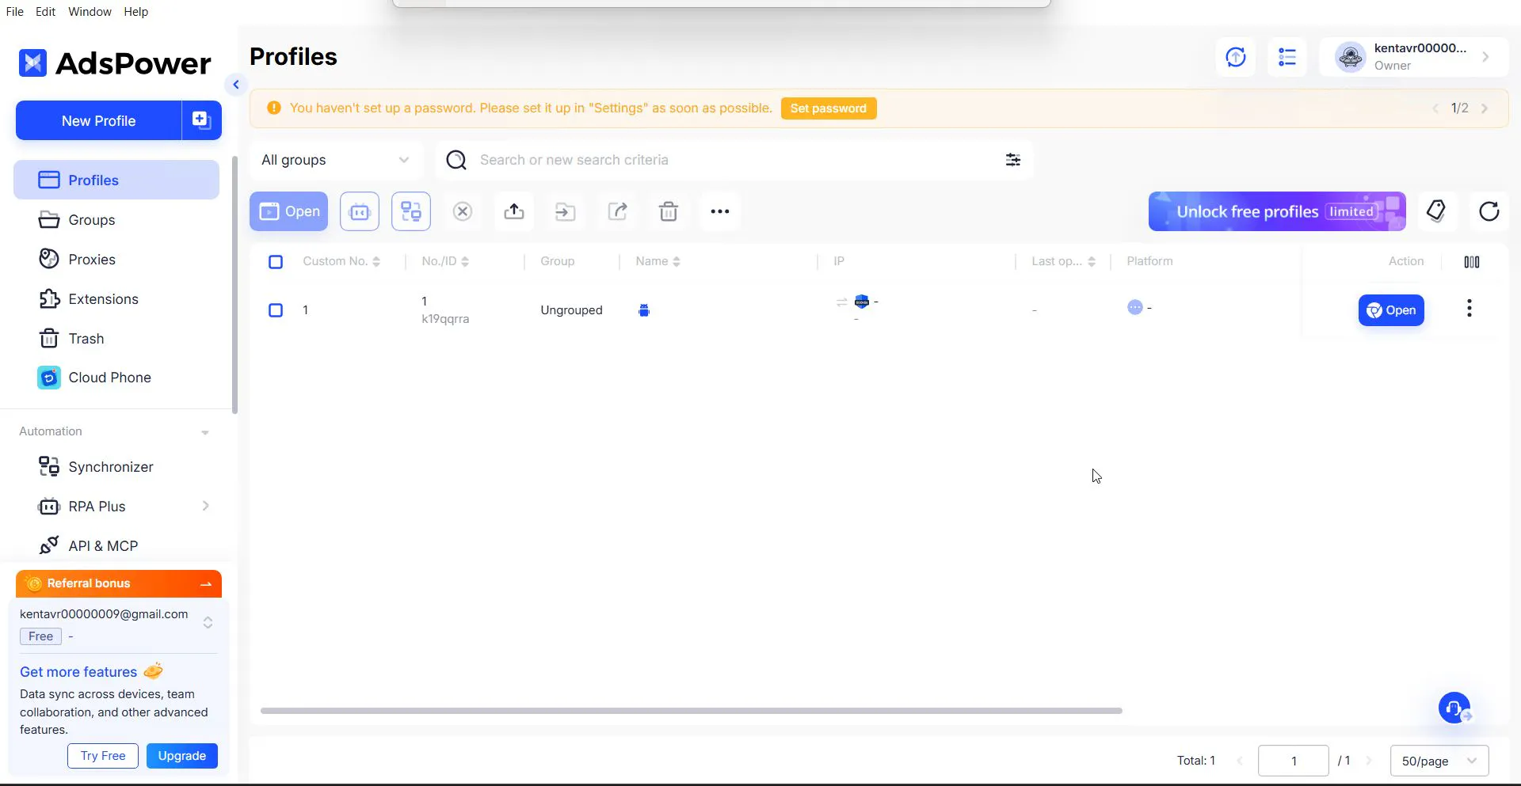Image resolution: width=1521 pixels, height=786 pixels.
Task: Click the synchronizer toolbar icon
Action: [x=411, y=211]
